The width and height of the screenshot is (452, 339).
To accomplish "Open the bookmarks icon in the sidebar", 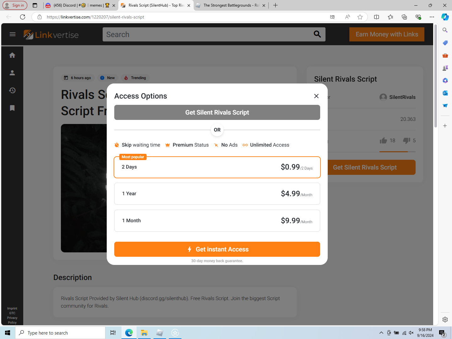I will pos(12,108).
